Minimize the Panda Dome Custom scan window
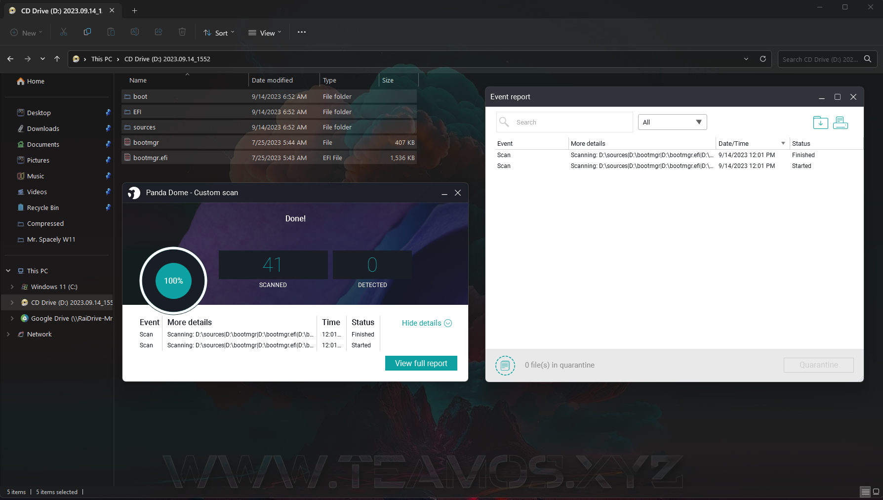The width and height of the screenshot is (883, 500). pyautogui.click(x=444, y=193)
